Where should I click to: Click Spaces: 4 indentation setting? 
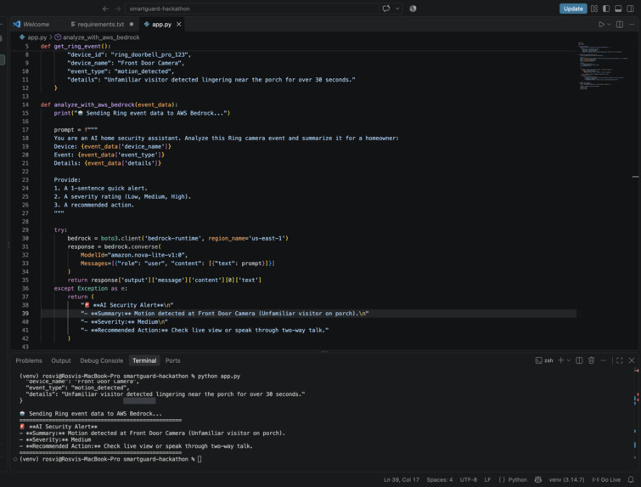click(x=440, y=479)
